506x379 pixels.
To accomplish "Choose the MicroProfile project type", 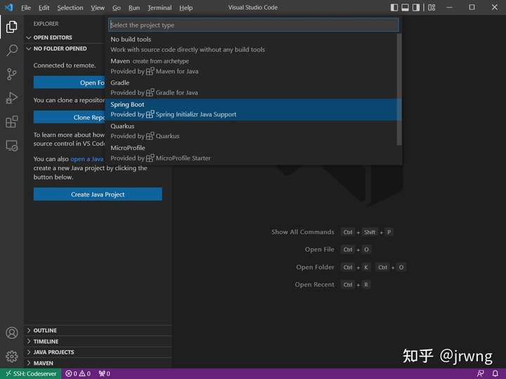I will point(252,153).
